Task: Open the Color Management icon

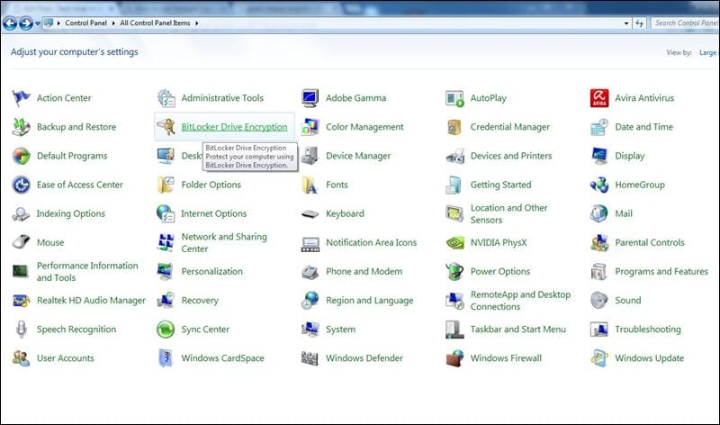Action: click(x=310, y=127)
